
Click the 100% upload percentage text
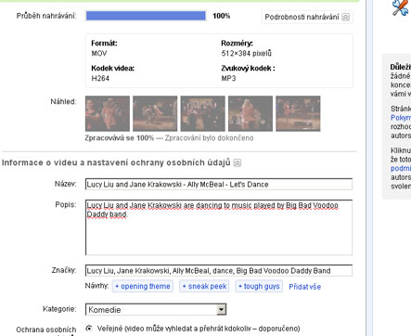[x=222, y=16]
